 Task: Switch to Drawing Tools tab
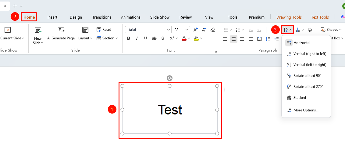(289, 17)
